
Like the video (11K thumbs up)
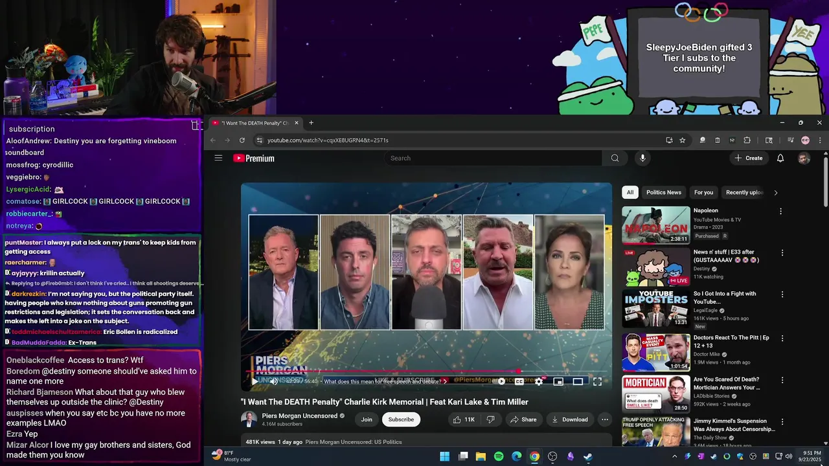464,419
